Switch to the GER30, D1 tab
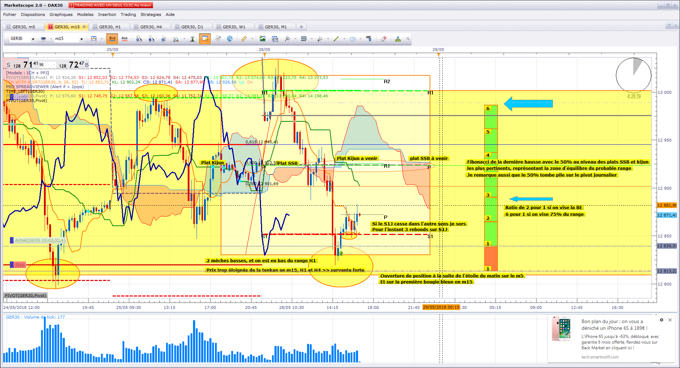The height and width of the screenshot is (368, 680). click(x=192, y=27)
